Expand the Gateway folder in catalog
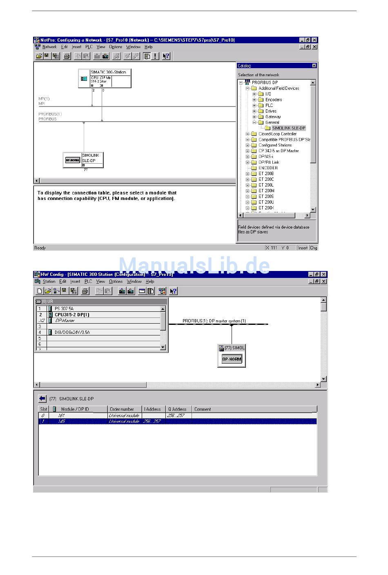 [254, 117]
